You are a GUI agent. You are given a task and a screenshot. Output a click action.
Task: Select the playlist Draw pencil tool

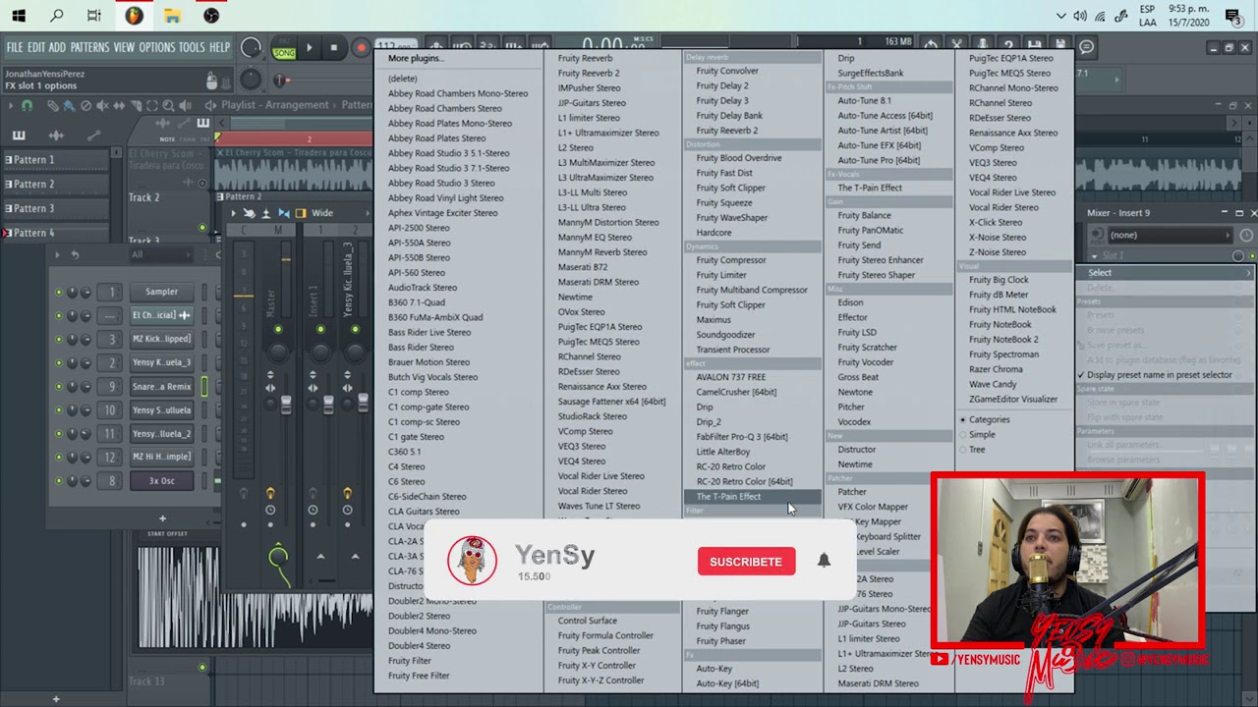pos(55,105)
